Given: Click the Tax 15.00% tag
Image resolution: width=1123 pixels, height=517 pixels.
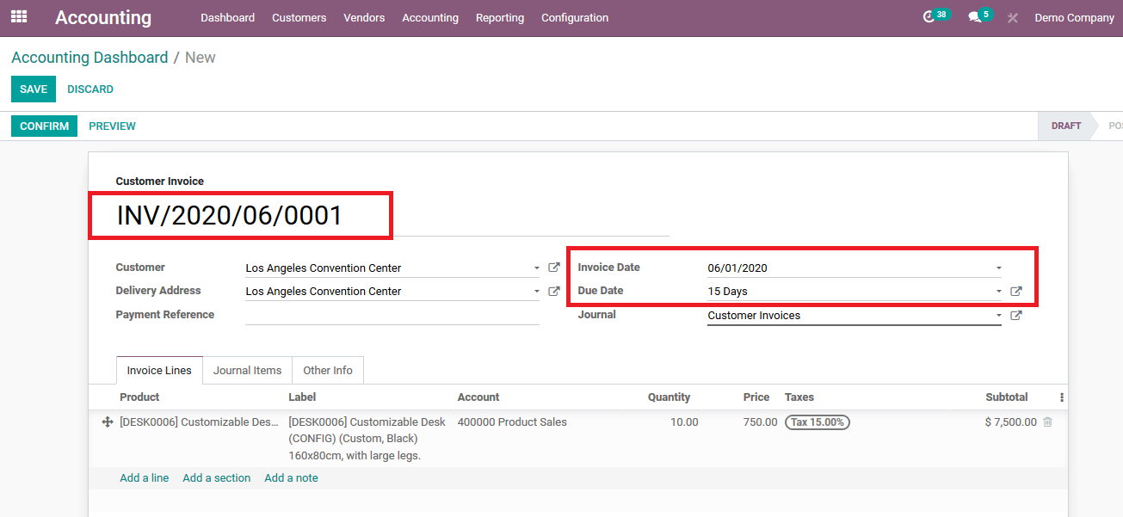Looking at the screenshot, I should 818,422.
